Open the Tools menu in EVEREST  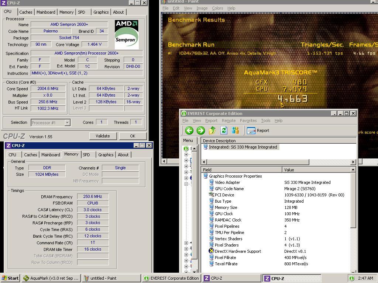(x=266, y=120)
